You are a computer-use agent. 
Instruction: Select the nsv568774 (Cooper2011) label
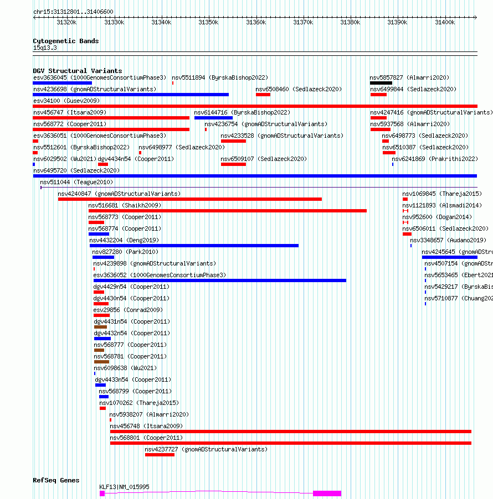(x=125, y=228)
